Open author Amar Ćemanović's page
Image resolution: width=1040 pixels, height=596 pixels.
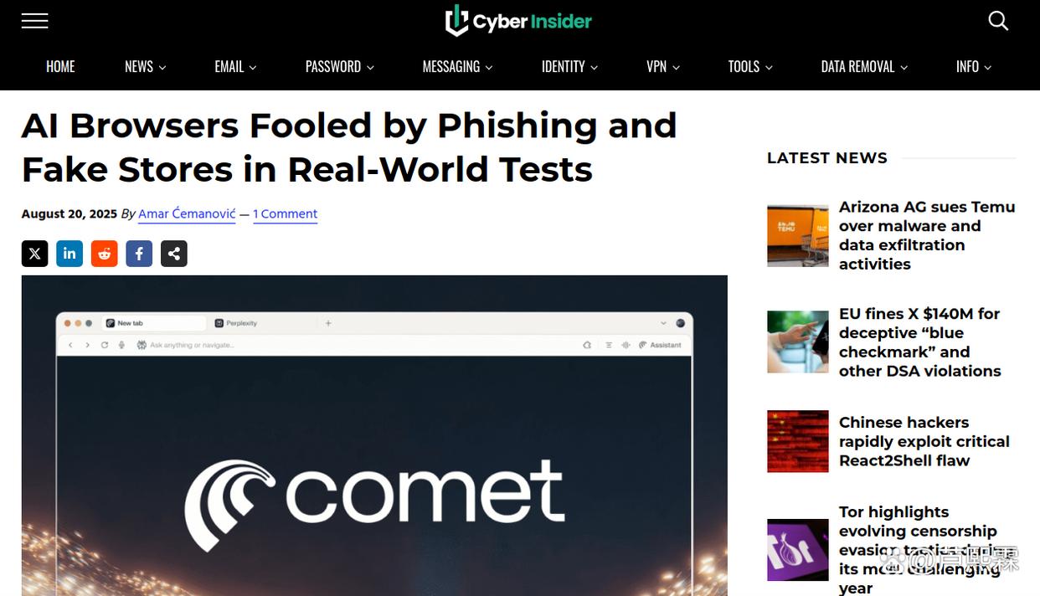(x=187, y=214)
